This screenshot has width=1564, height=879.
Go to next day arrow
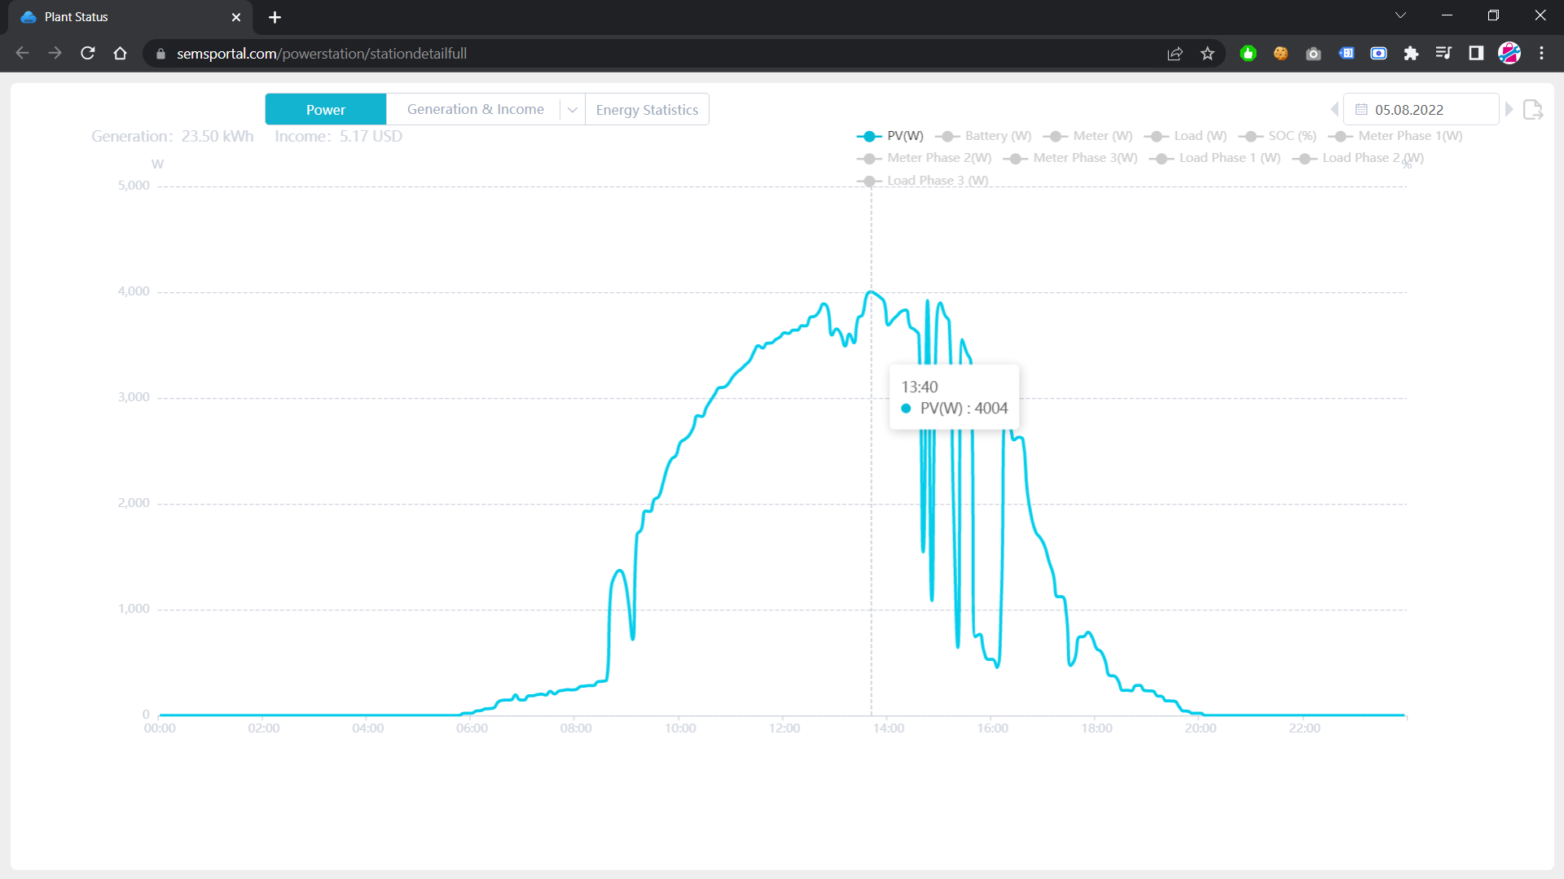click(1509, 109)
